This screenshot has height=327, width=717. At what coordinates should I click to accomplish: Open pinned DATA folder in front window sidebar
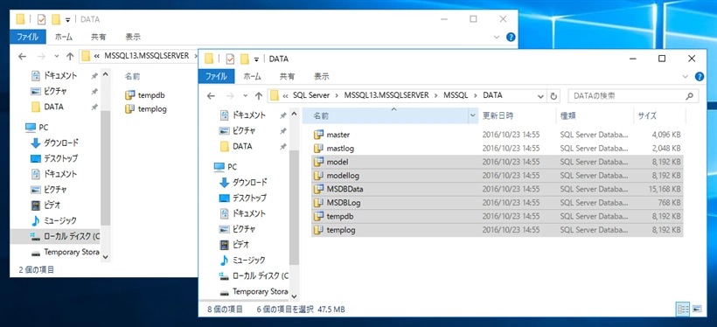[x=236, y=146]
